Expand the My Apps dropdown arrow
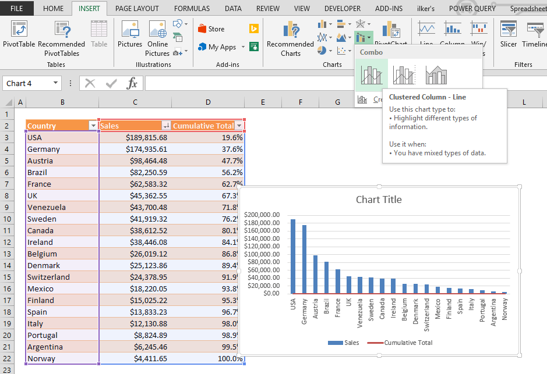This screenshot has height=374, width=547. [243, 47]
